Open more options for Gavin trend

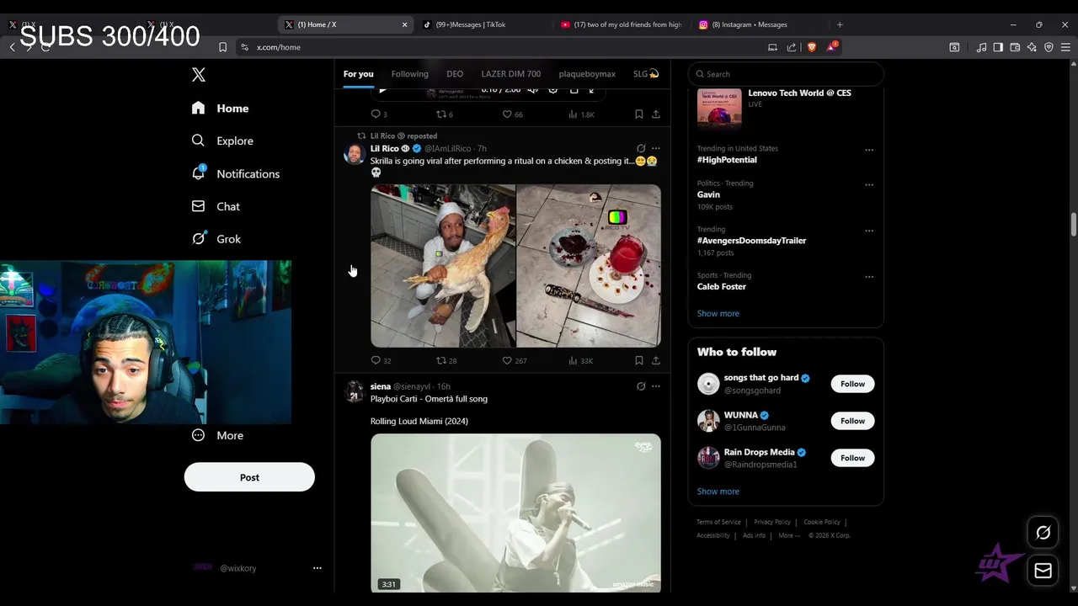(869, 184)
